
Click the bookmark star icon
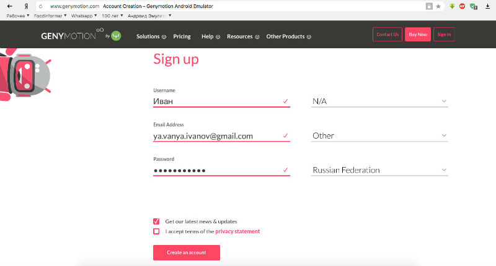click(438, 6)
